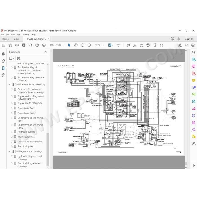The image size is (197, 197).
Task: Select the Highlight text pen tool
Action: [135, 45]
